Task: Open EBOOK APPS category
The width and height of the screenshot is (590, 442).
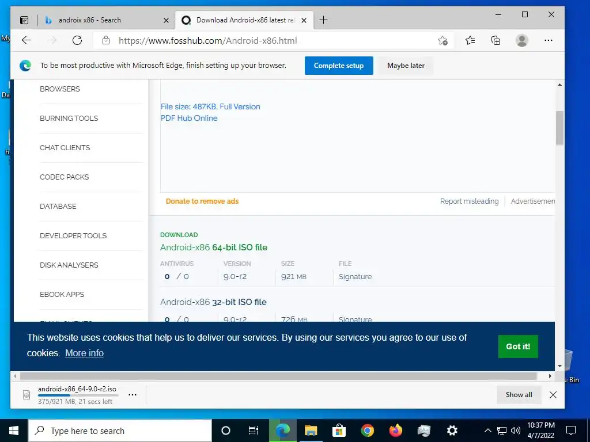Action: pos(62,294)
